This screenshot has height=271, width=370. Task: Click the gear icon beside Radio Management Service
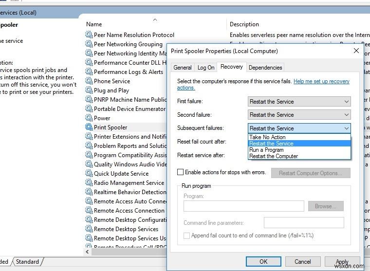tap(89, 182)
